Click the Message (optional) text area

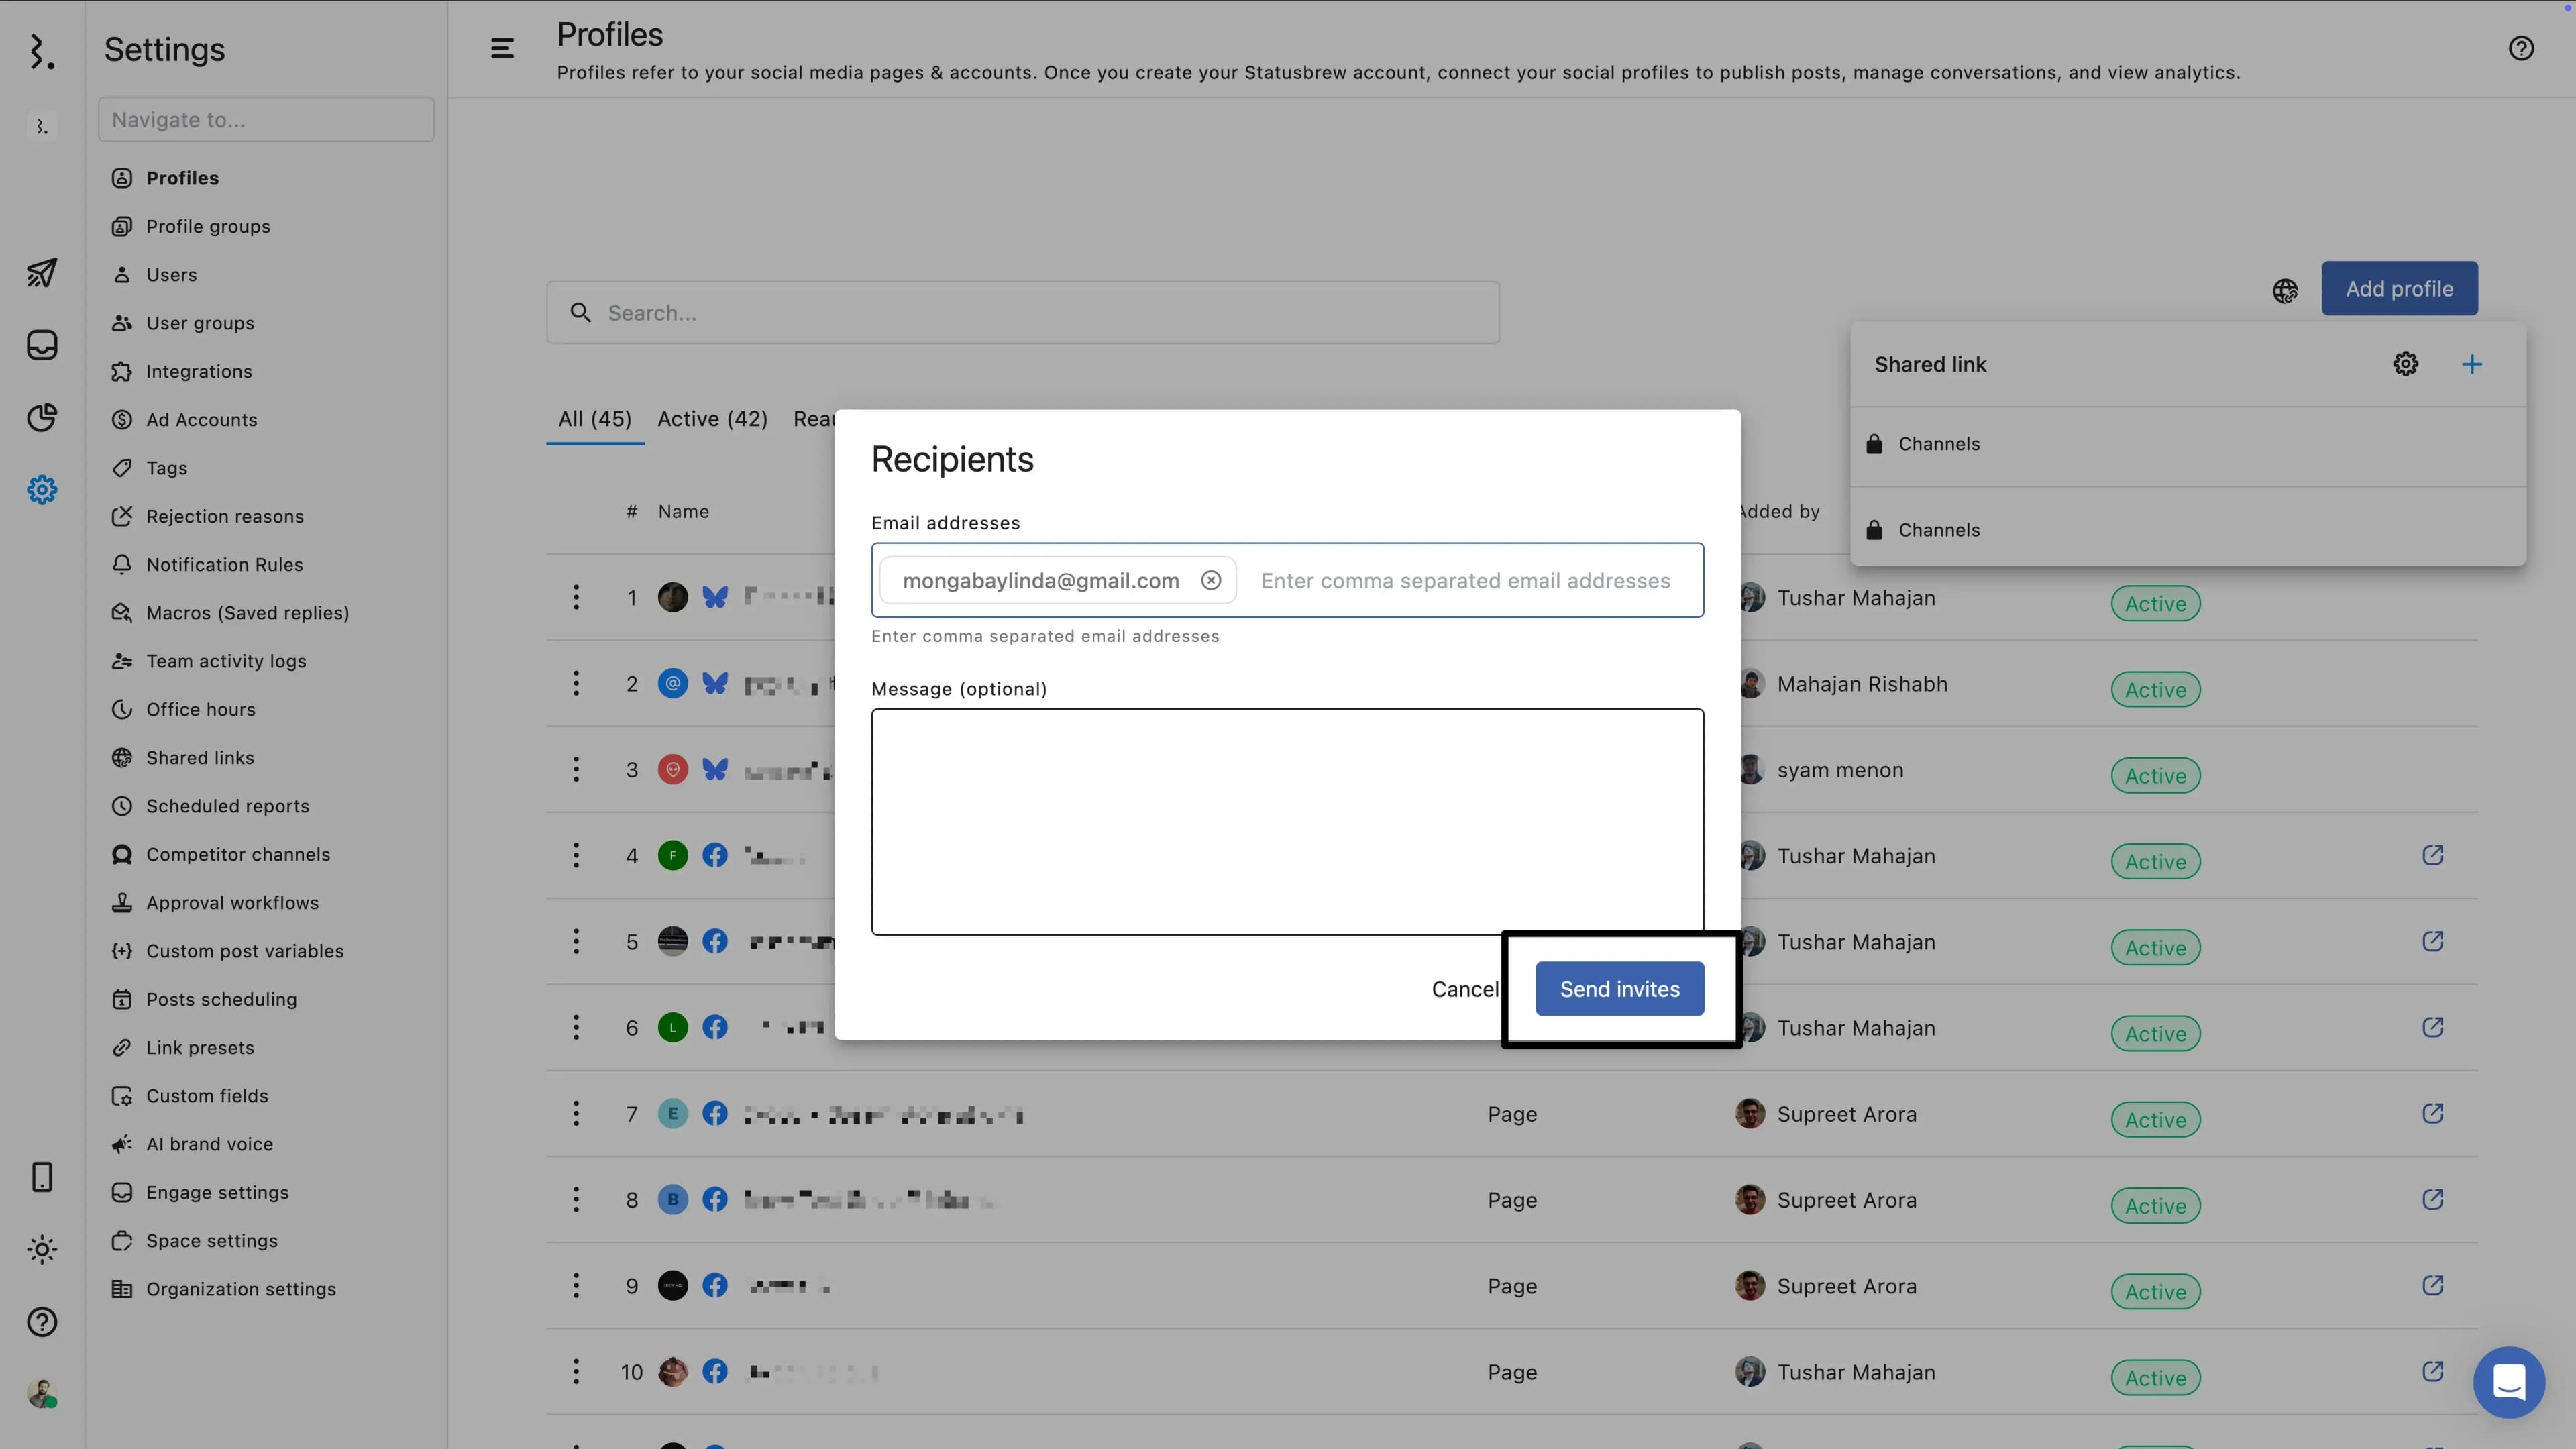(x=1286, y=820)
